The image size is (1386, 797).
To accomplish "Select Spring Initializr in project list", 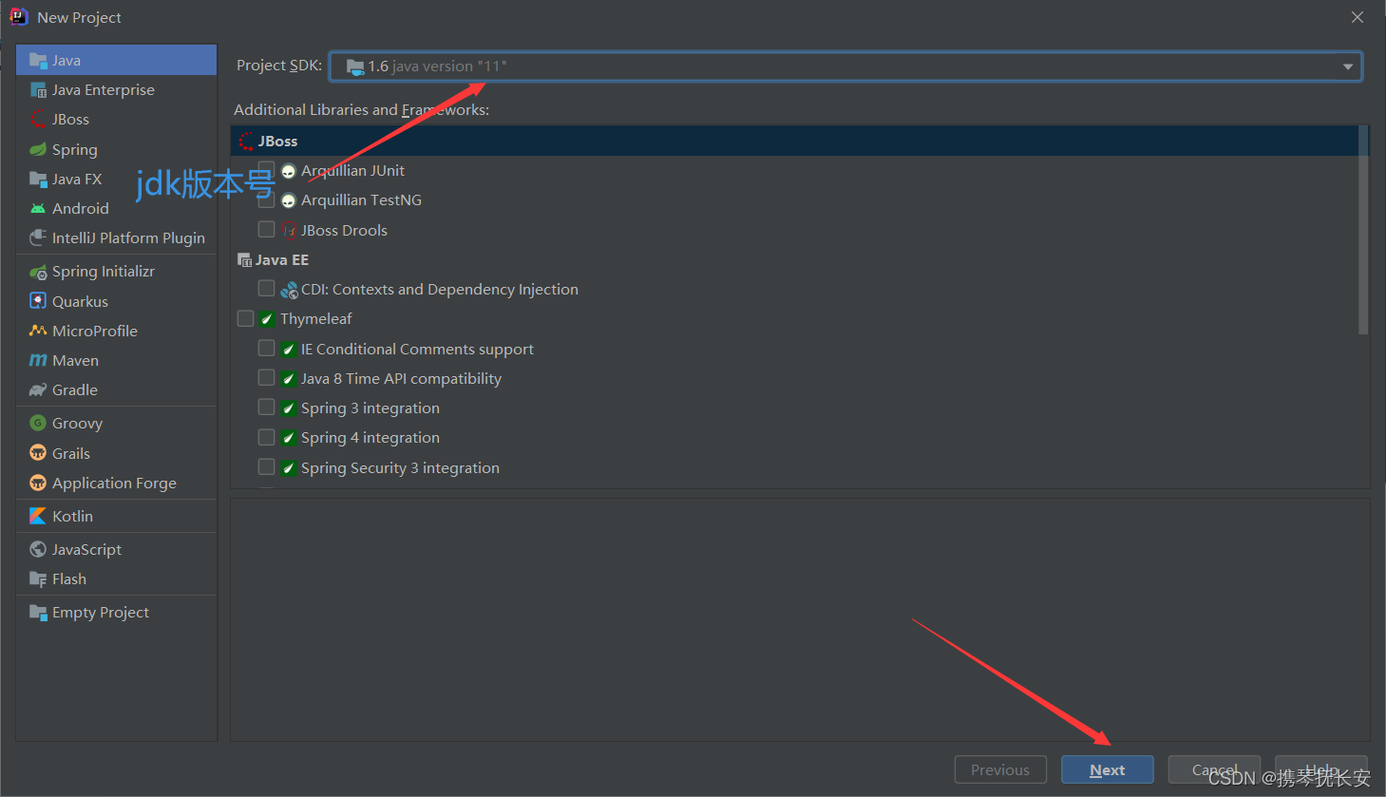I will pos(116,272).
